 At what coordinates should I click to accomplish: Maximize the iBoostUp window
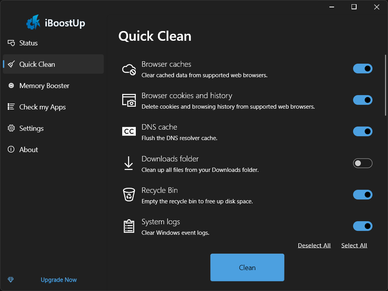tap(354, 7)
